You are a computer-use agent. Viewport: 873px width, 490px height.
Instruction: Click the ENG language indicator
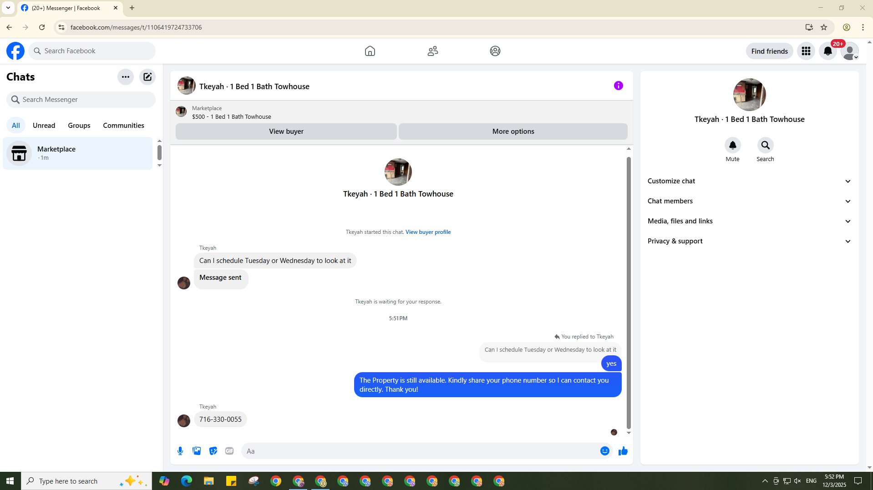(811, 481)
